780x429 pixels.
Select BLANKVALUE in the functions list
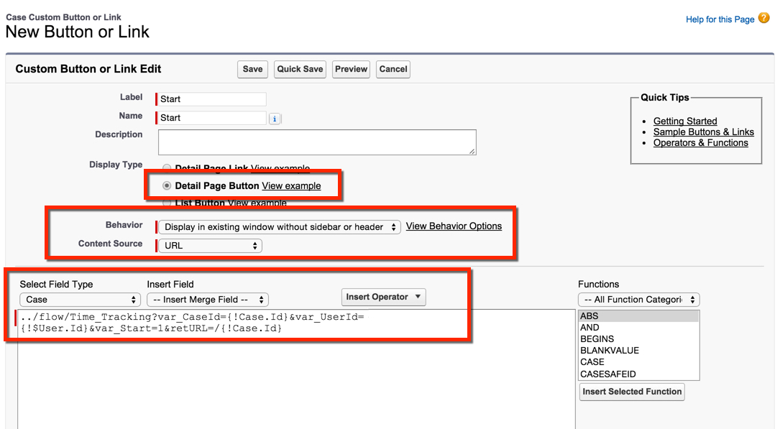point(609,351)
